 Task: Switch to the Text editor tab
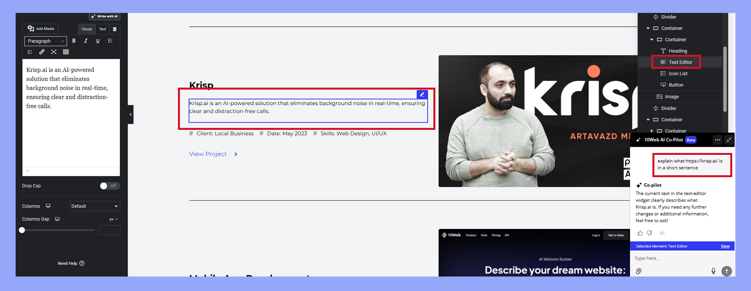coord(102,29)
